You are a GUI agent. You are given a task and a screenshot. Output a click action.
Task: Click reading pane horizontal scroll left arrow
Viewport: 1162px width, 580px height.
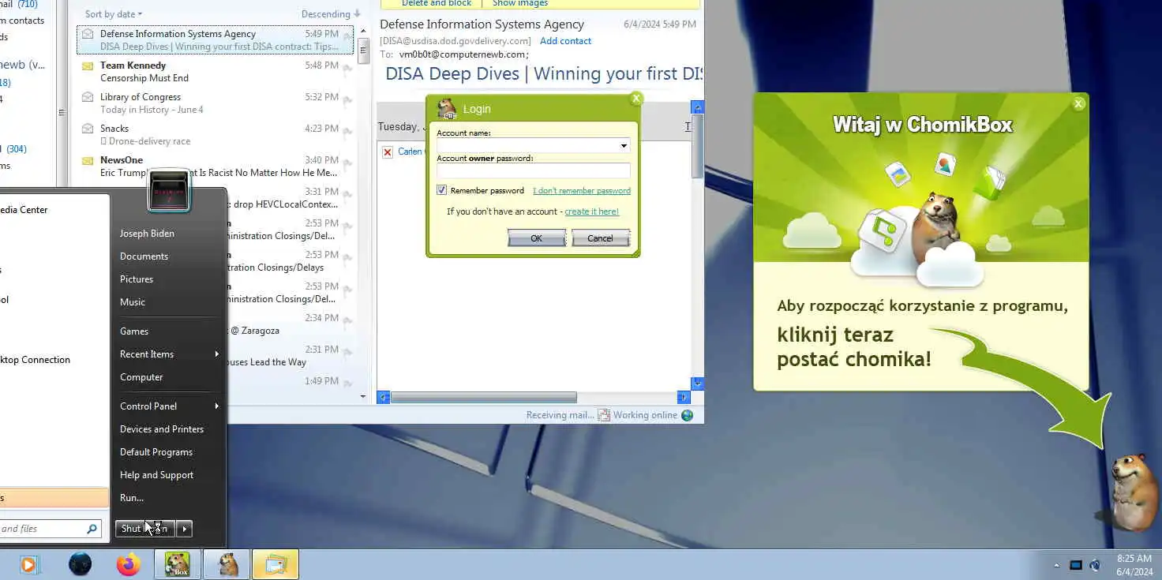click(383, 398)
